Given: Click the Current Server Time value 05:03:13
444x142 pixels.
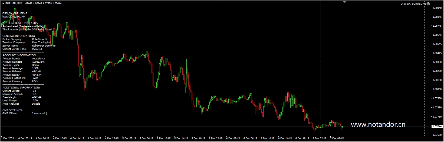Looking at the screenshot, I should click(x=37, y=49).
